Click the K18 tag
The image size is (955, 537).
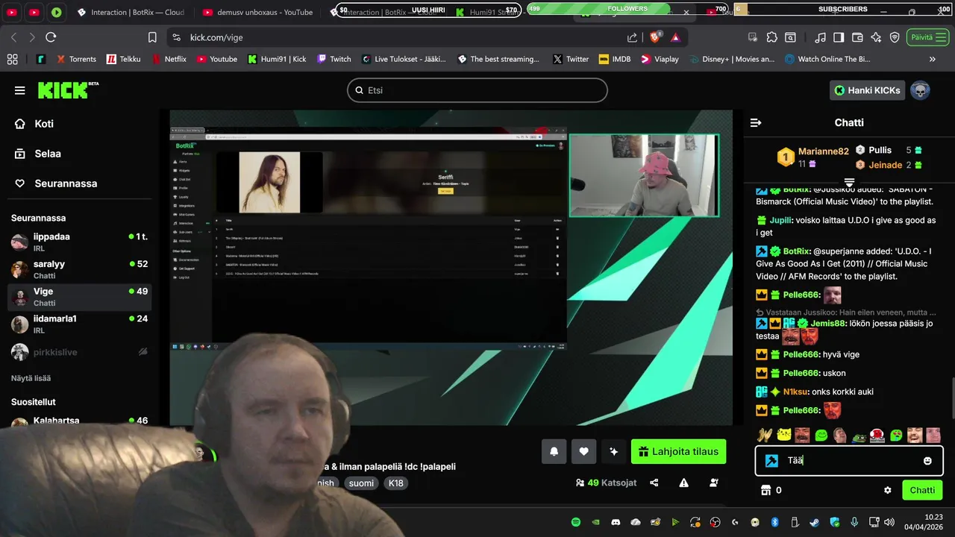tap(395, 483)
